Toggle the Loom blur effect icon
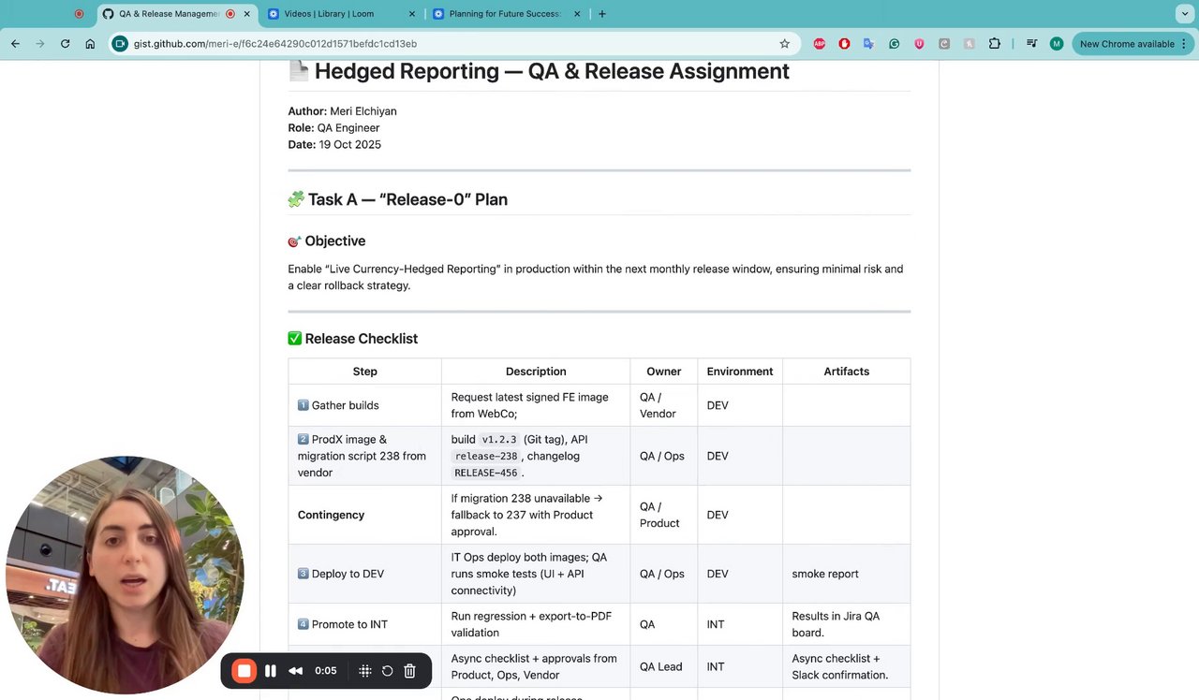The image size is (1199, 700). click(x=365, y=671)
